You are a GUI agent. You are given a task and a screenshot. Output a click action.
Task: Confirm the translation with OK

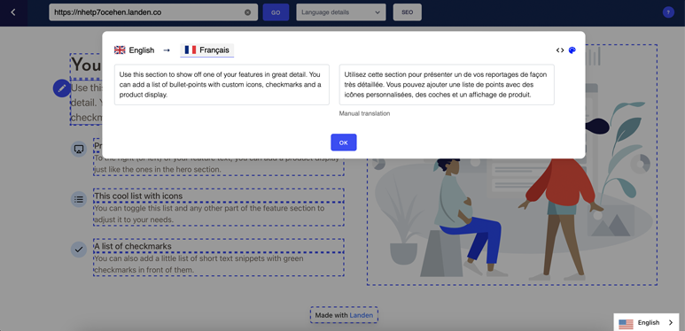(343, 142)
